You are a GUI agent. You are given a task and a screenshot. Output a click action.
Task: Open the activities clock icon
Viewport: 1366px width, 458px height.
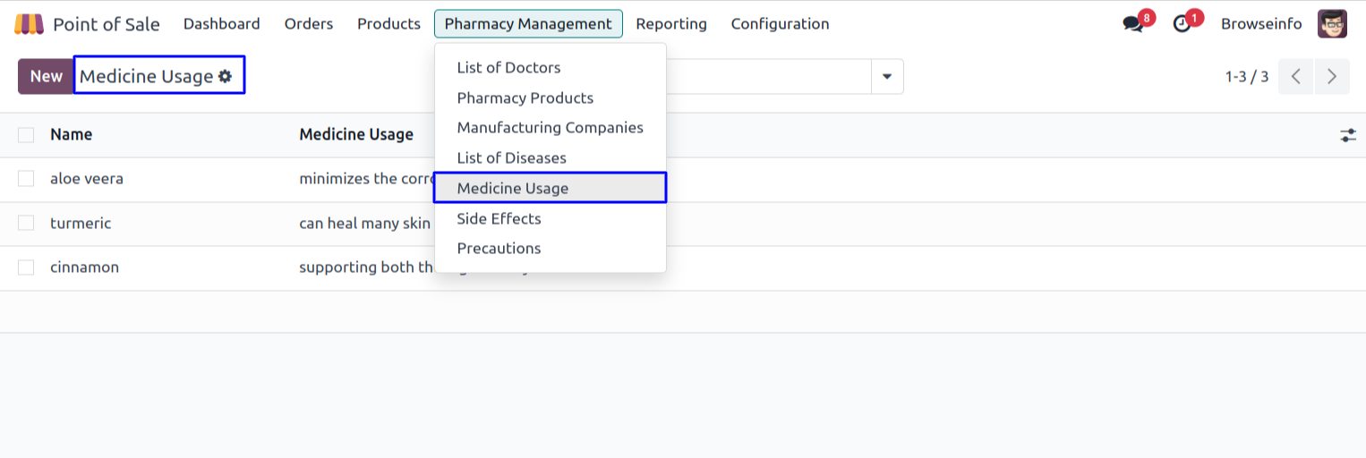1182,24
